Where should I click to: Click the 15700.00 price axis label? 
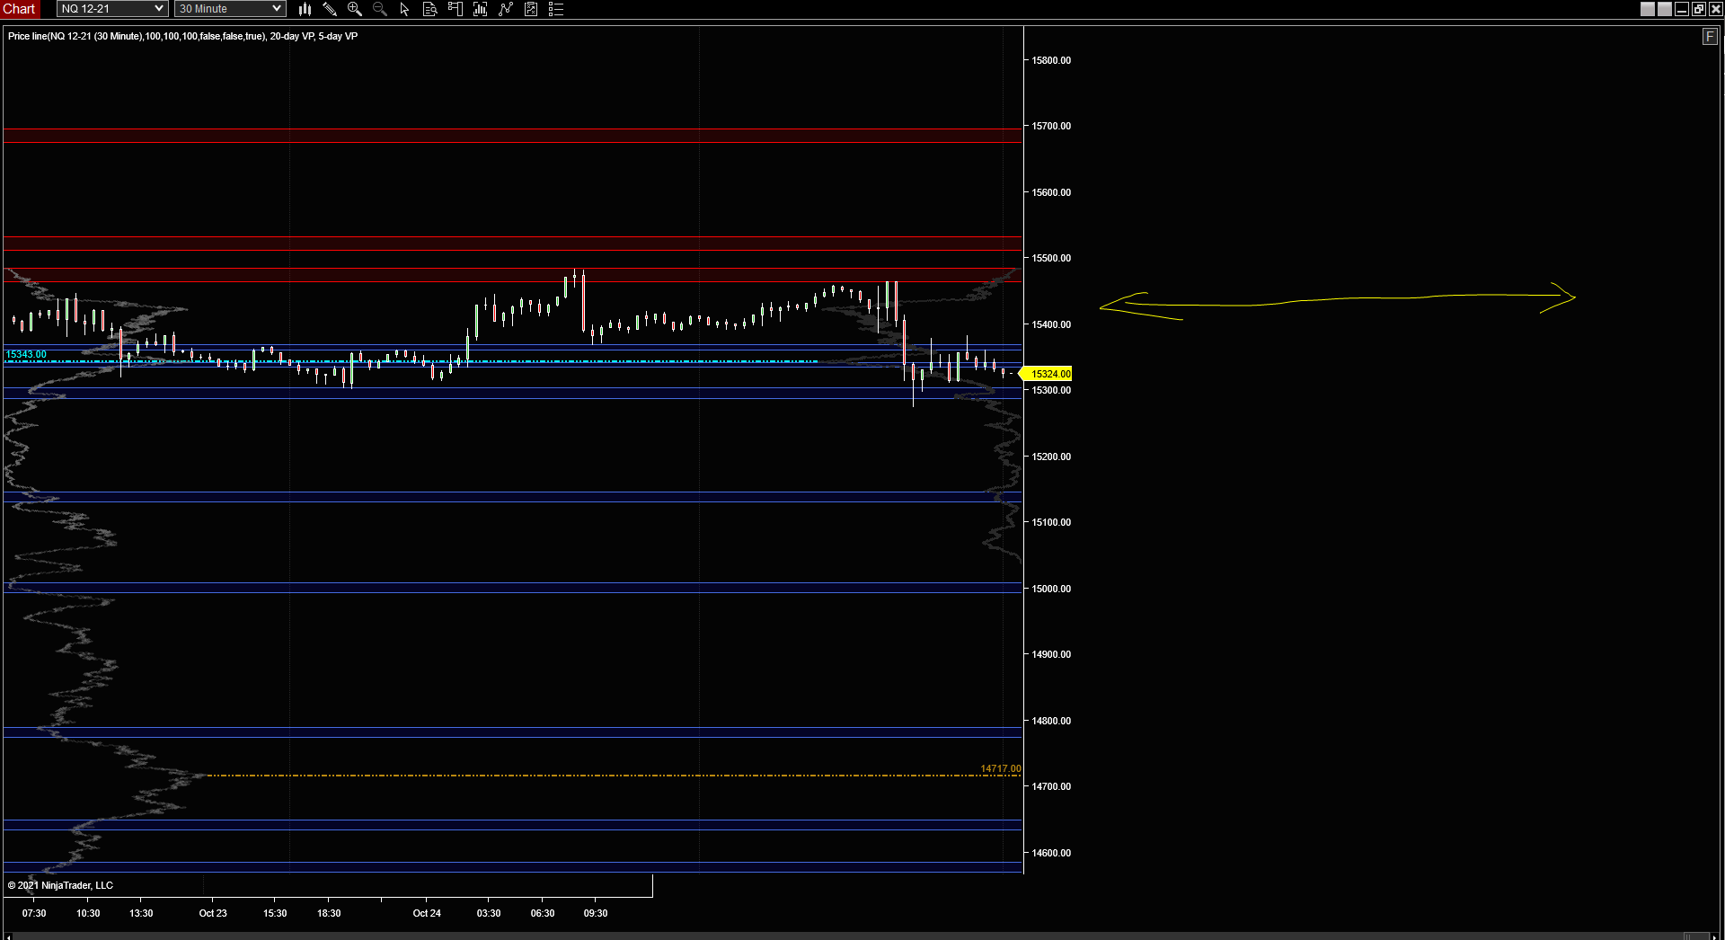click(1051, 126)
